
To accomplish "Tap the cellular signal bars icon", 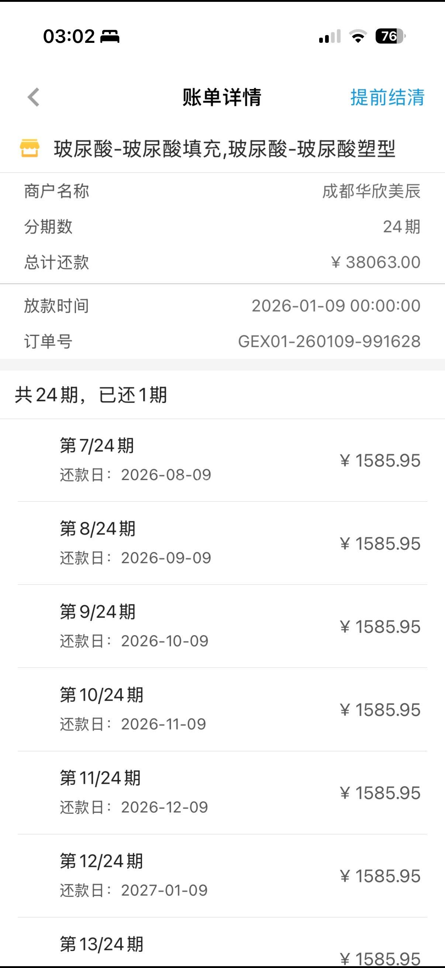I will (330, 37).
